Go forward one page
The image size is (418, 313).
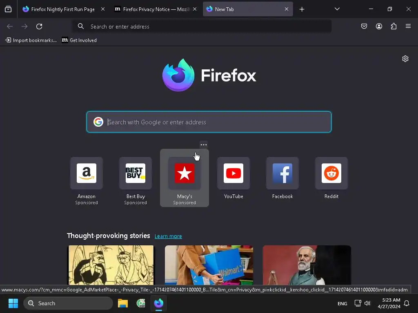click(x=24, y=26)
